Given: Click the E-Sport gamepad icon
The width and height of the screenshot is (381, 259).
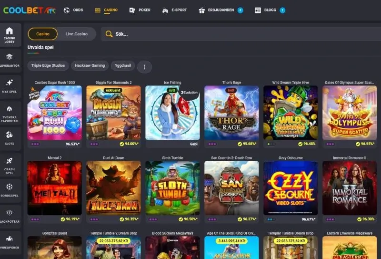Looking at the screenshot, I should coord(165,10).
